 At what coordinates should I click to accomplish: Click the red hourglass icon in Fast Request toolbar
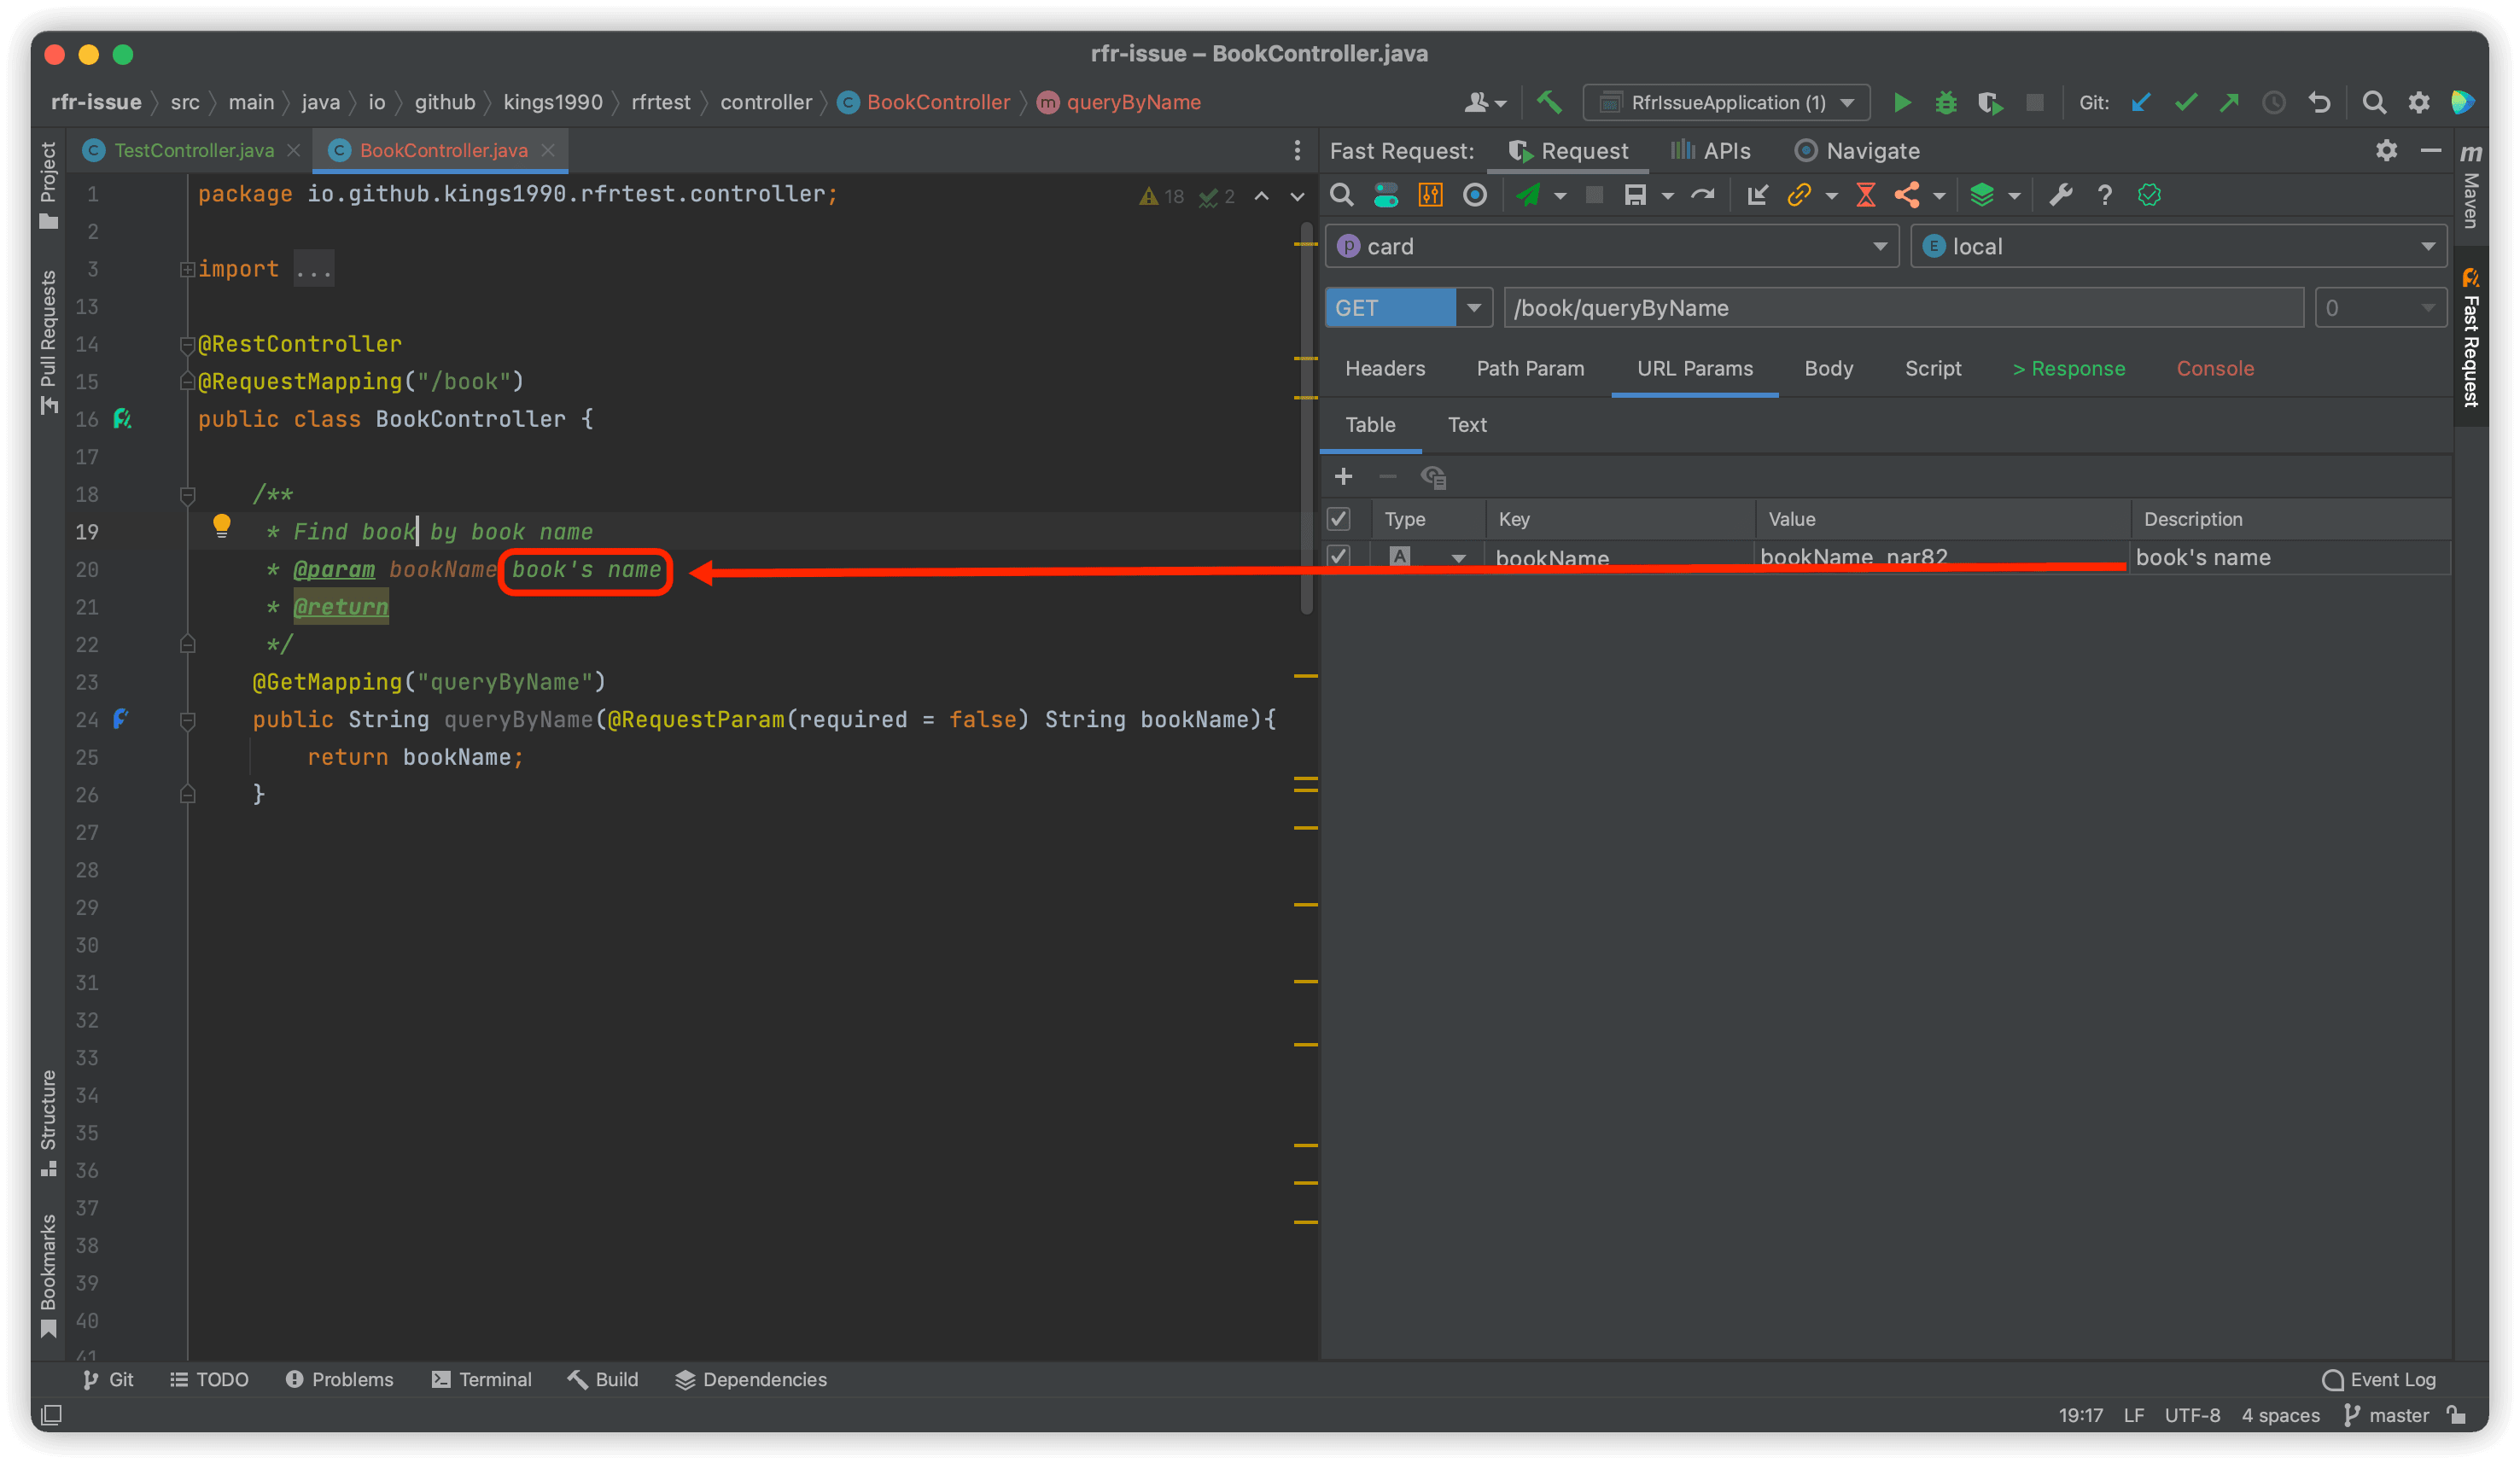point(1866,195)
